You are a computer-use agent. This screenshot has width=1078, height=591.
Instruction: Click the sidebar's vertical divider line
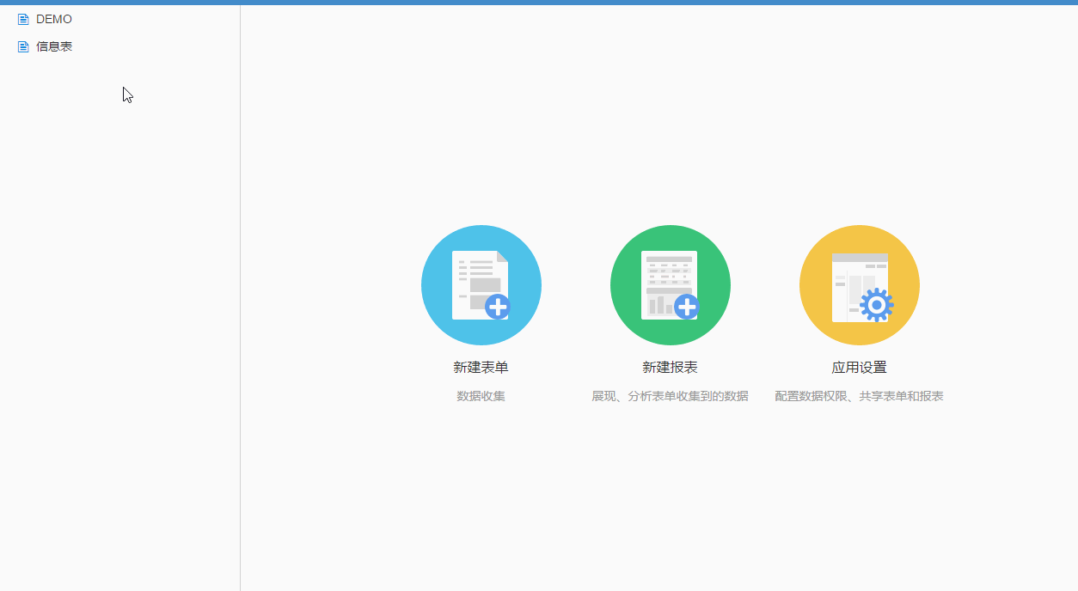240,301
